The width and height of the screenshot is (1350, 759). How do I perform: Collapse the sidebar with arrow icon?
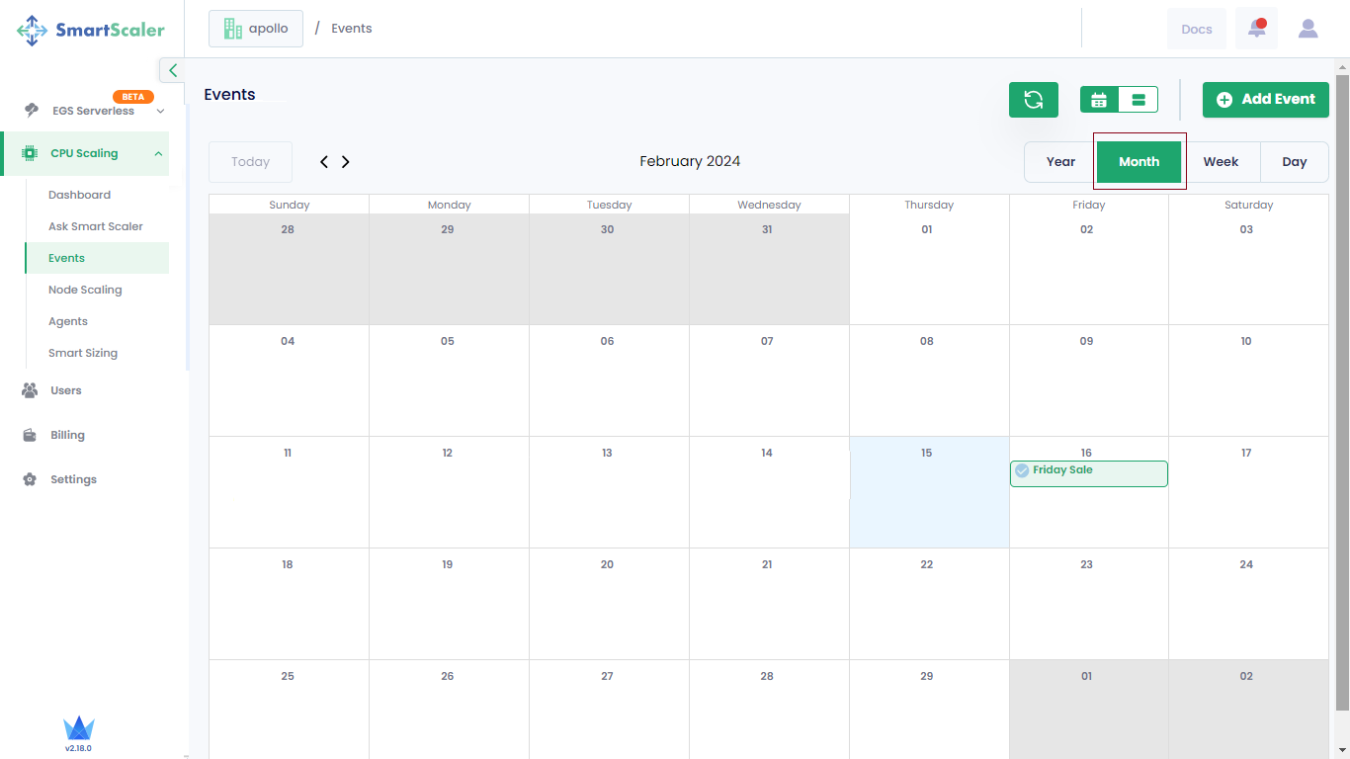172,70
